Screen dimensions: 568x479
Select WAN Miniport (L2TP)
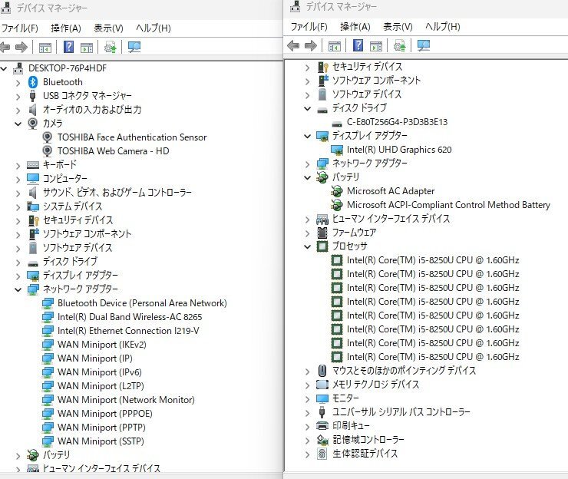pos(101,386)
